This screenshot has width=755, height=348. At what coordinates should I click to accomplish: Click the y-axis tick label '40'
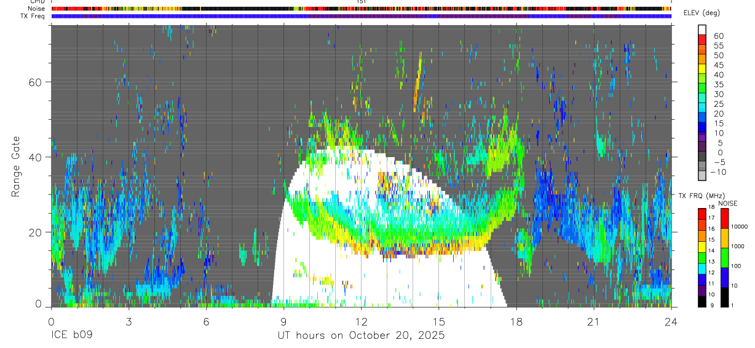[x=36, y=157]
